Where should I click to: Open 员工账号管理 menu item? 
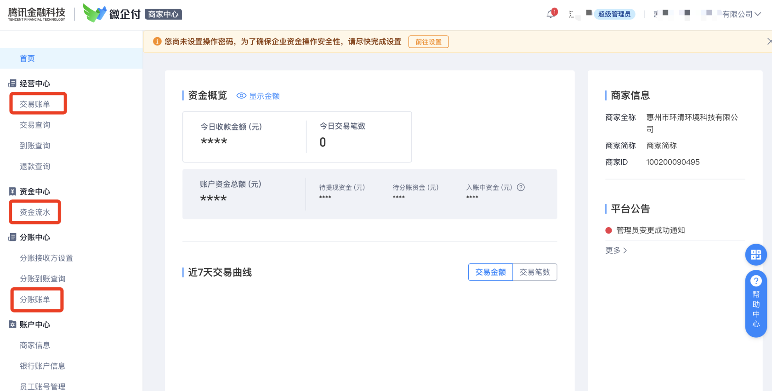(x=43, y=386)
